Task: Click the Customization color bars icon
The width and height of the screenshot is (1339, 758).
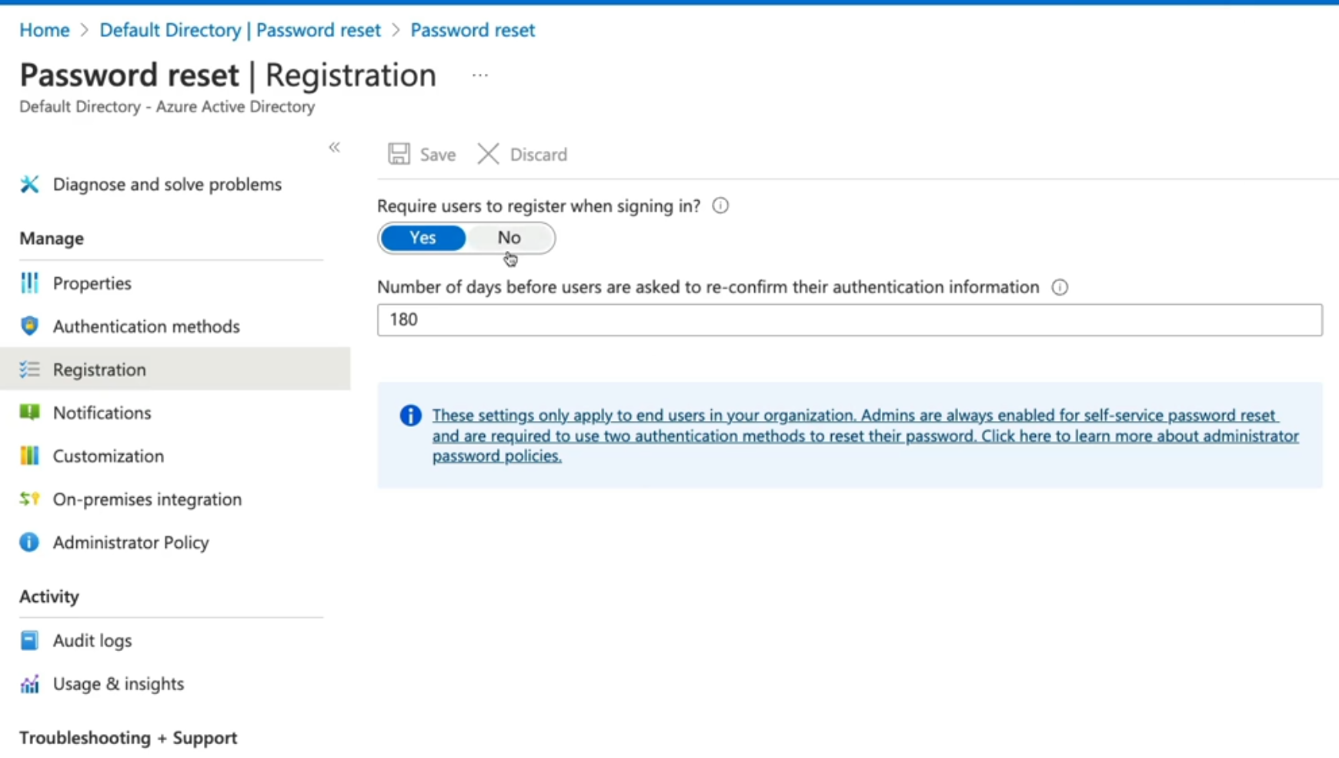Action: point(29,456)
